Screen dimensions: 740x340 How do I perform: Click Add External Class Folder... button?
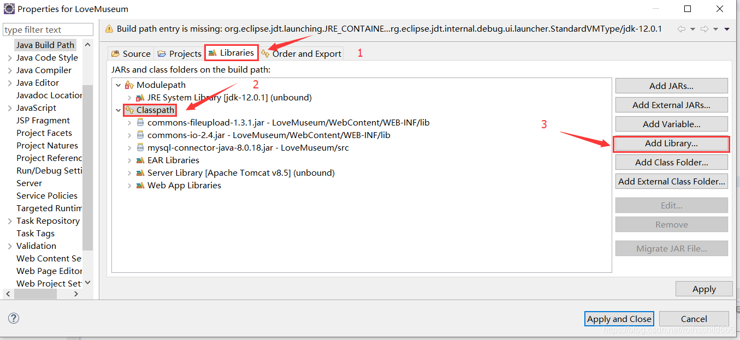point(671,181)
